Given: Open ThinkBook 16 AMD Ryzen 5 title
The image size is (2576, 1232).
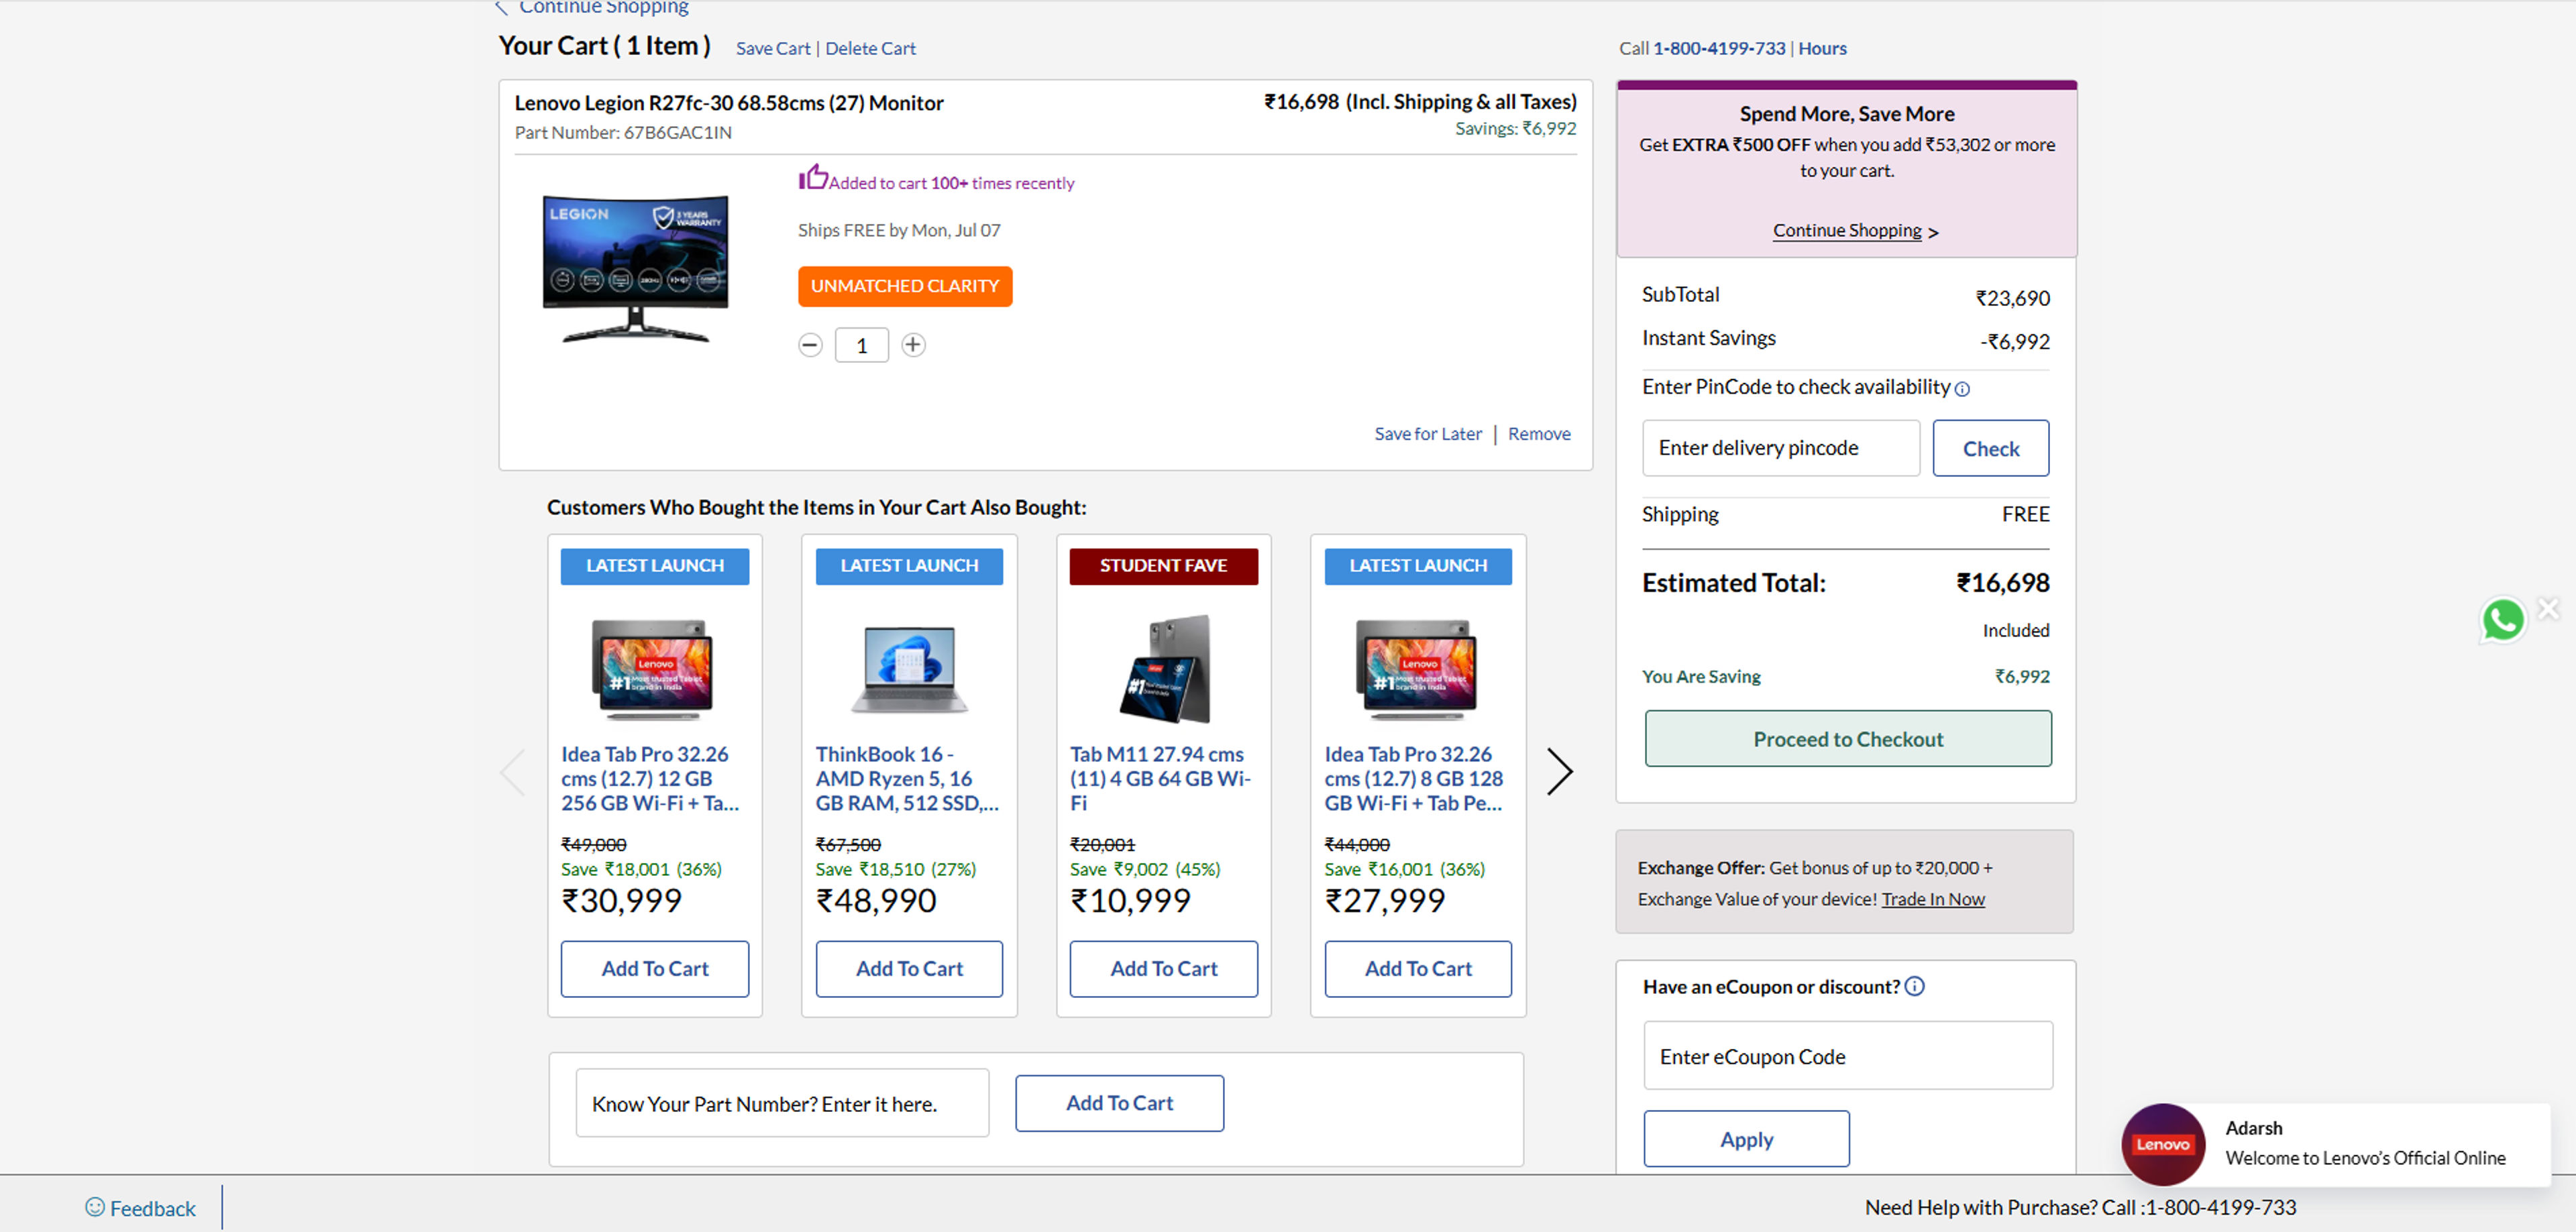Looking at the screenshot, I should (907, 778).
